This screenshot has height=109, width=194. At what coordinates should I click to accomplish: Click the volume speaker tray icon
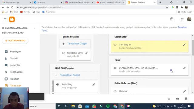pos(175,106)
